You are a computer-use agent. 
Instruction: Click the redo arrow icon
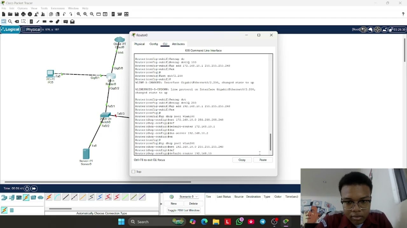coord(71,14)
